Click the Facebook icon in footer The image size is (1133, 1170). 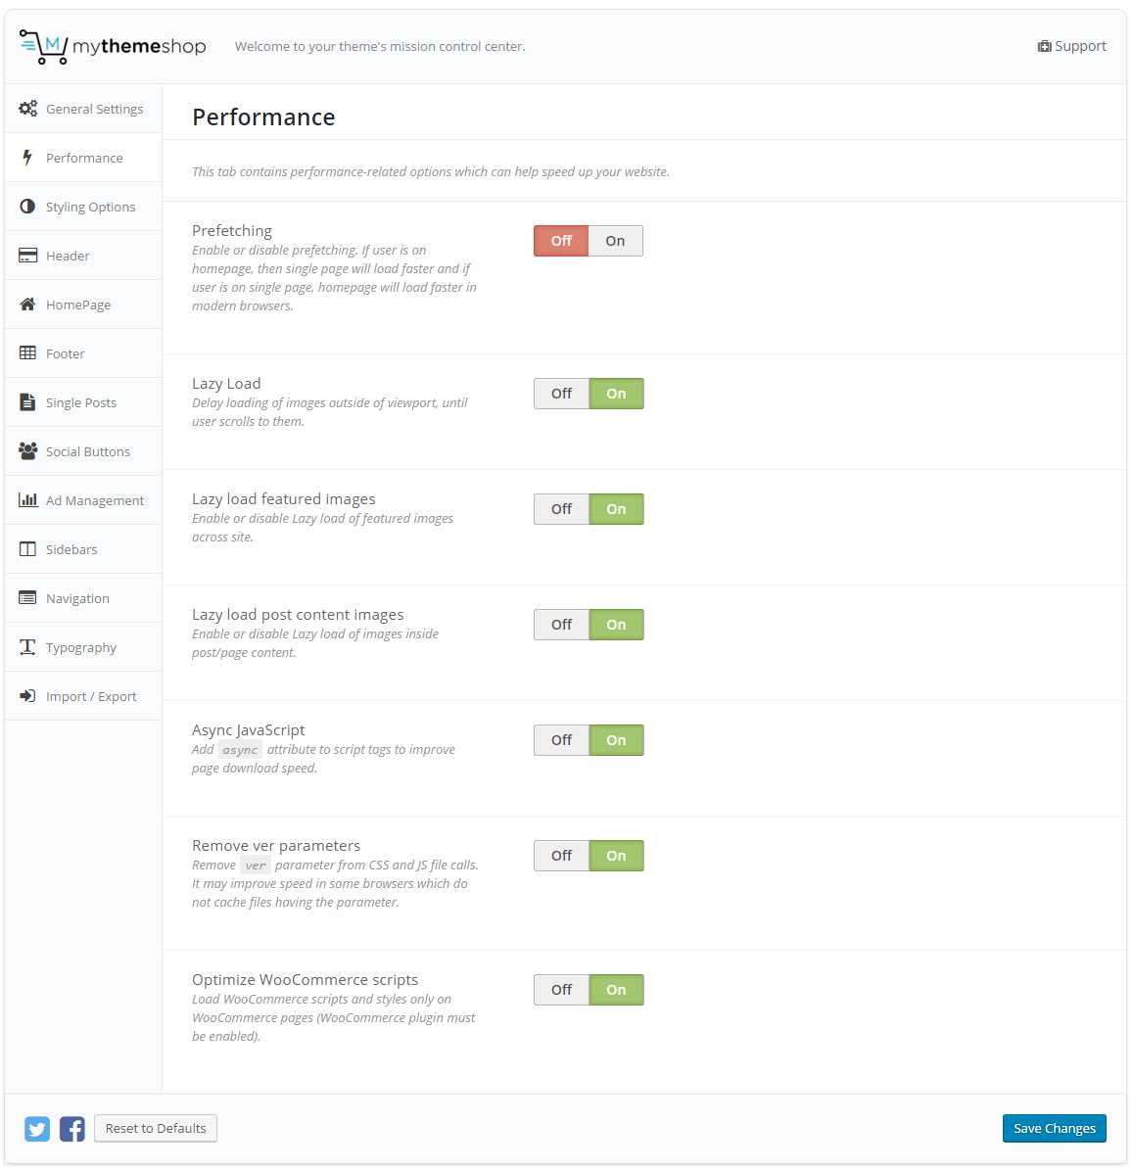click(x=72, y=1129)
